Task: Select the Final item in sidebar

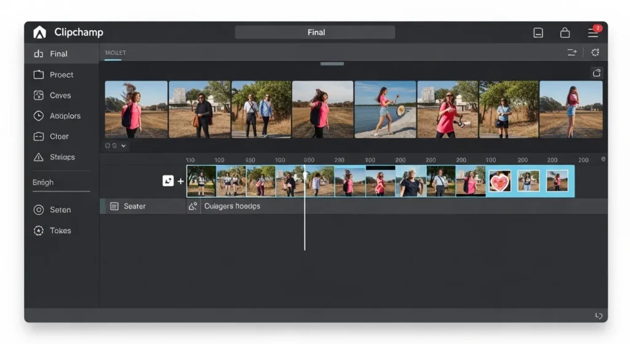Action: click(x=60, y=54)
